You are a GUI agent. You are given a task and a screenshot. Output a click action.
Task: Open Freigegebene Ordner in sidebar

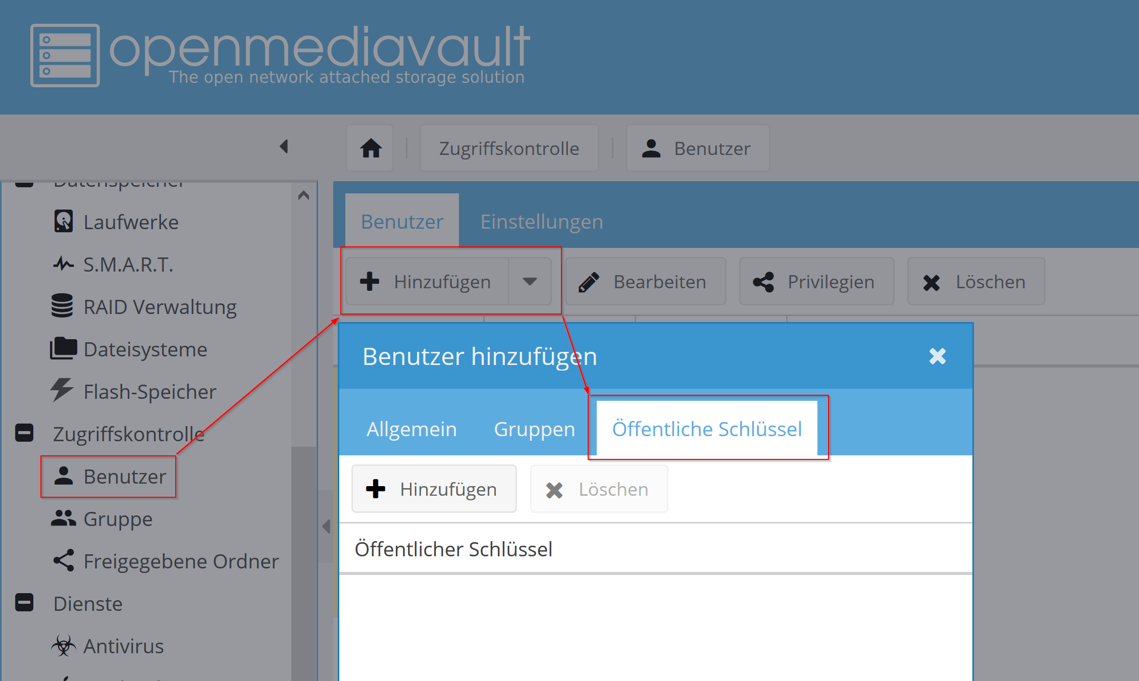pos(180,561)
